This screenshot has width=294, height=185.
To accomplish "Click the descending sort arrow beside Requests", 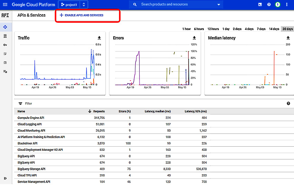I will tap(90, 111).
